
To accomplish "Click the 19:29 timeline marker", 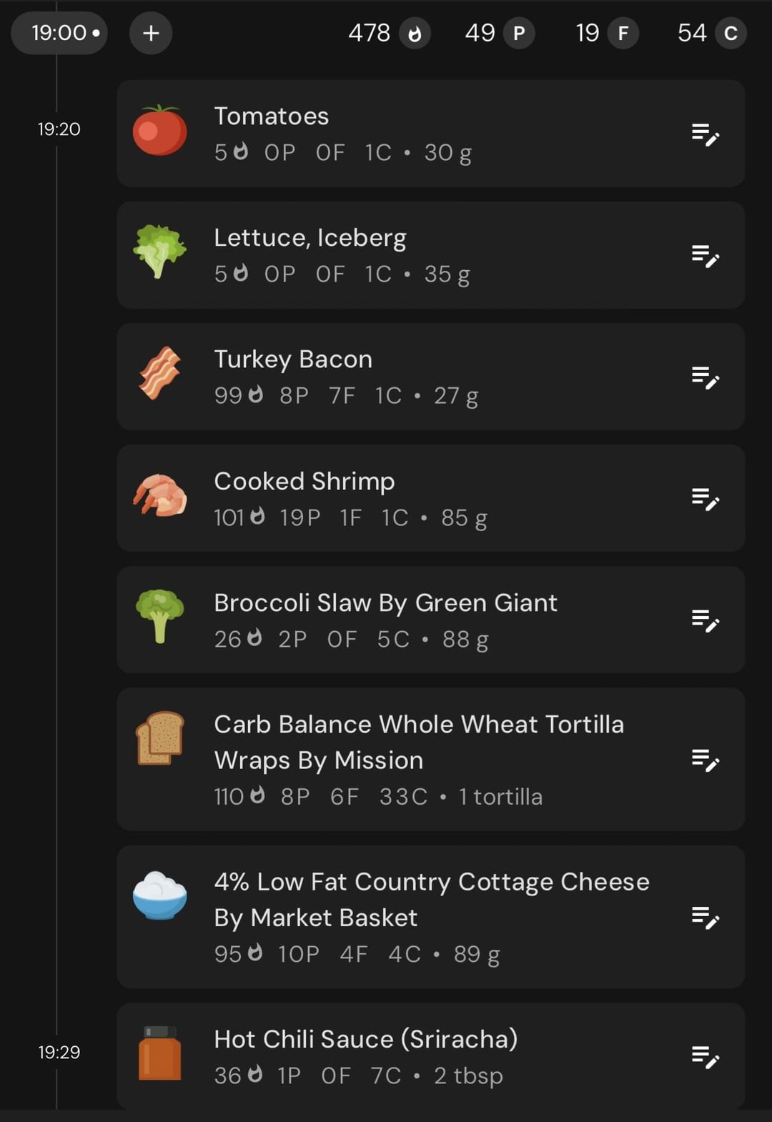I will (59, 1052).
